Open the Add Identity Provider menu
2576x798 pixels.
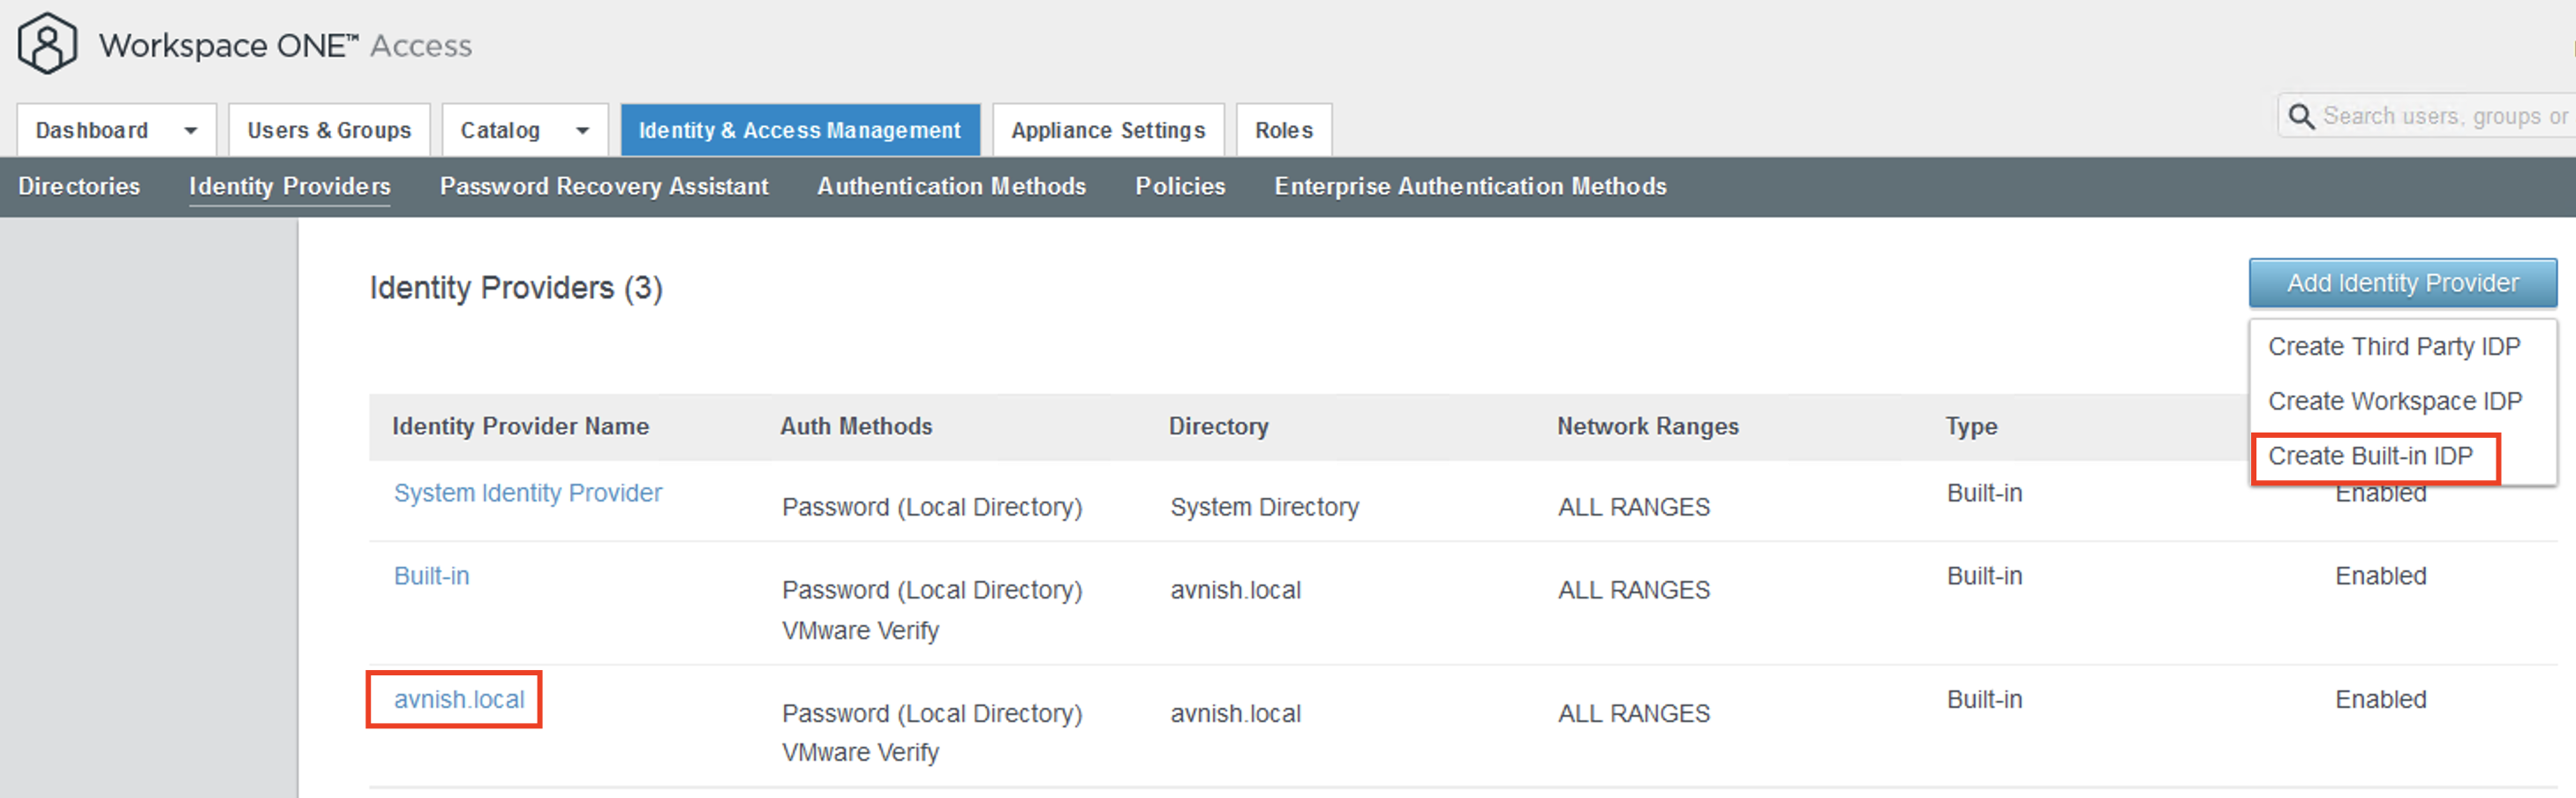coord(2401,283)
